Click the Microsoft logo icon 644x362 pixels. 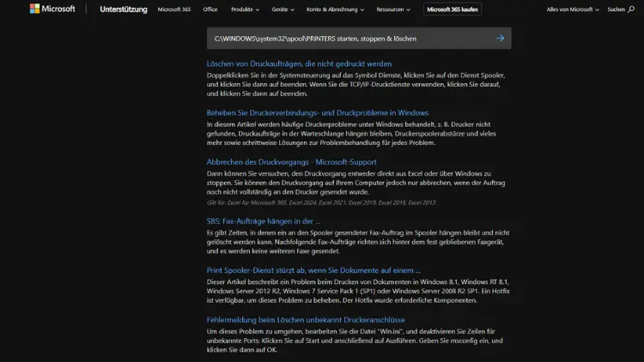tap(34, 9)
